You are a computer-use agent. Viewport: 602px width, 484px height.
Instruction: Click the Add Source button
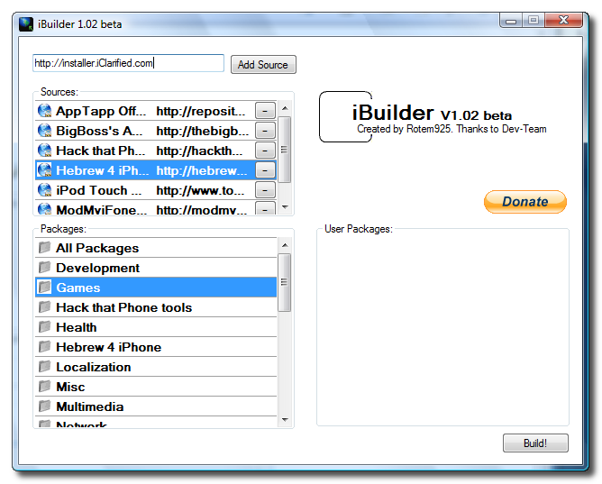[263, 65]
